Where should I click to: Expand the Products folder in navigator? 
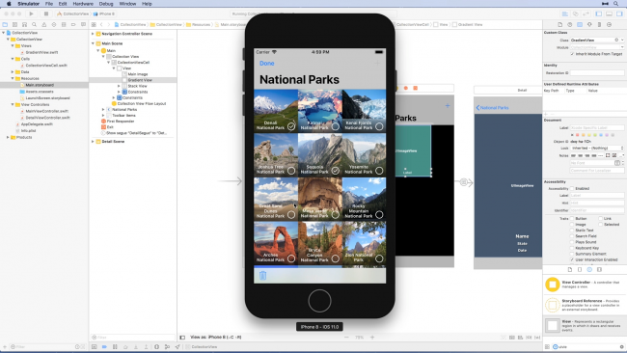click(8, 137)
